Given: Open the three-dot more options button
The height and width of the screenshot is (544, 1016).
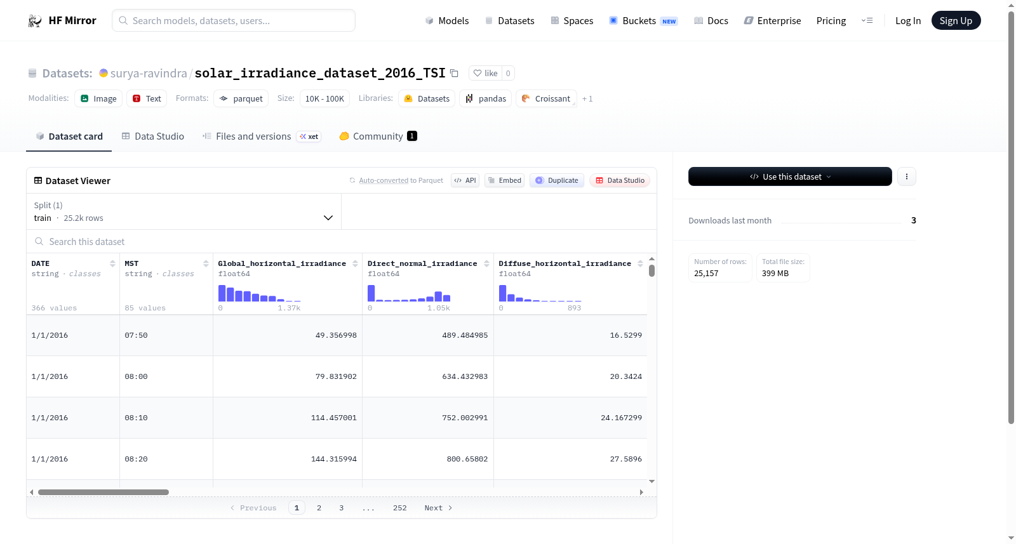Looking at the screenshot, I should tap(907, 176).
